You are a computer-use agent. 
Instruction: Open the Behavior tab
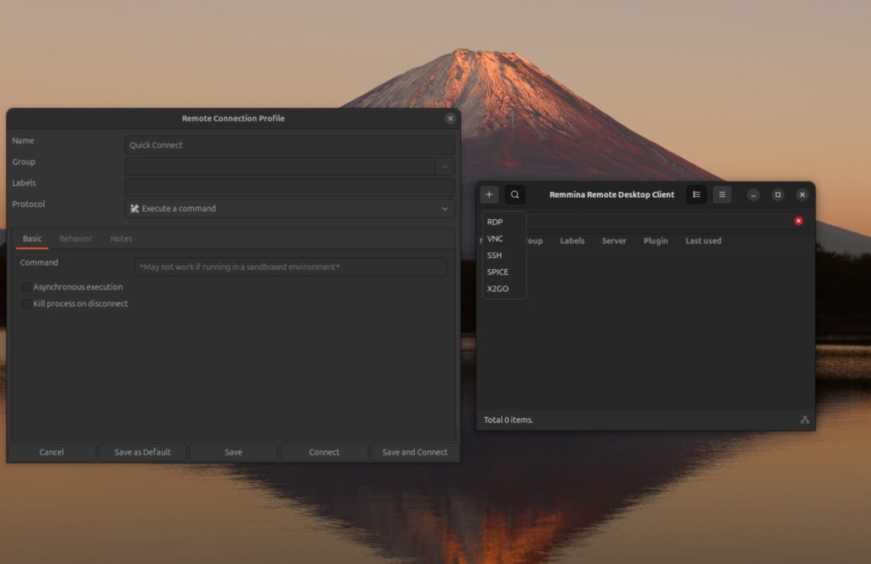coord(76,239)
